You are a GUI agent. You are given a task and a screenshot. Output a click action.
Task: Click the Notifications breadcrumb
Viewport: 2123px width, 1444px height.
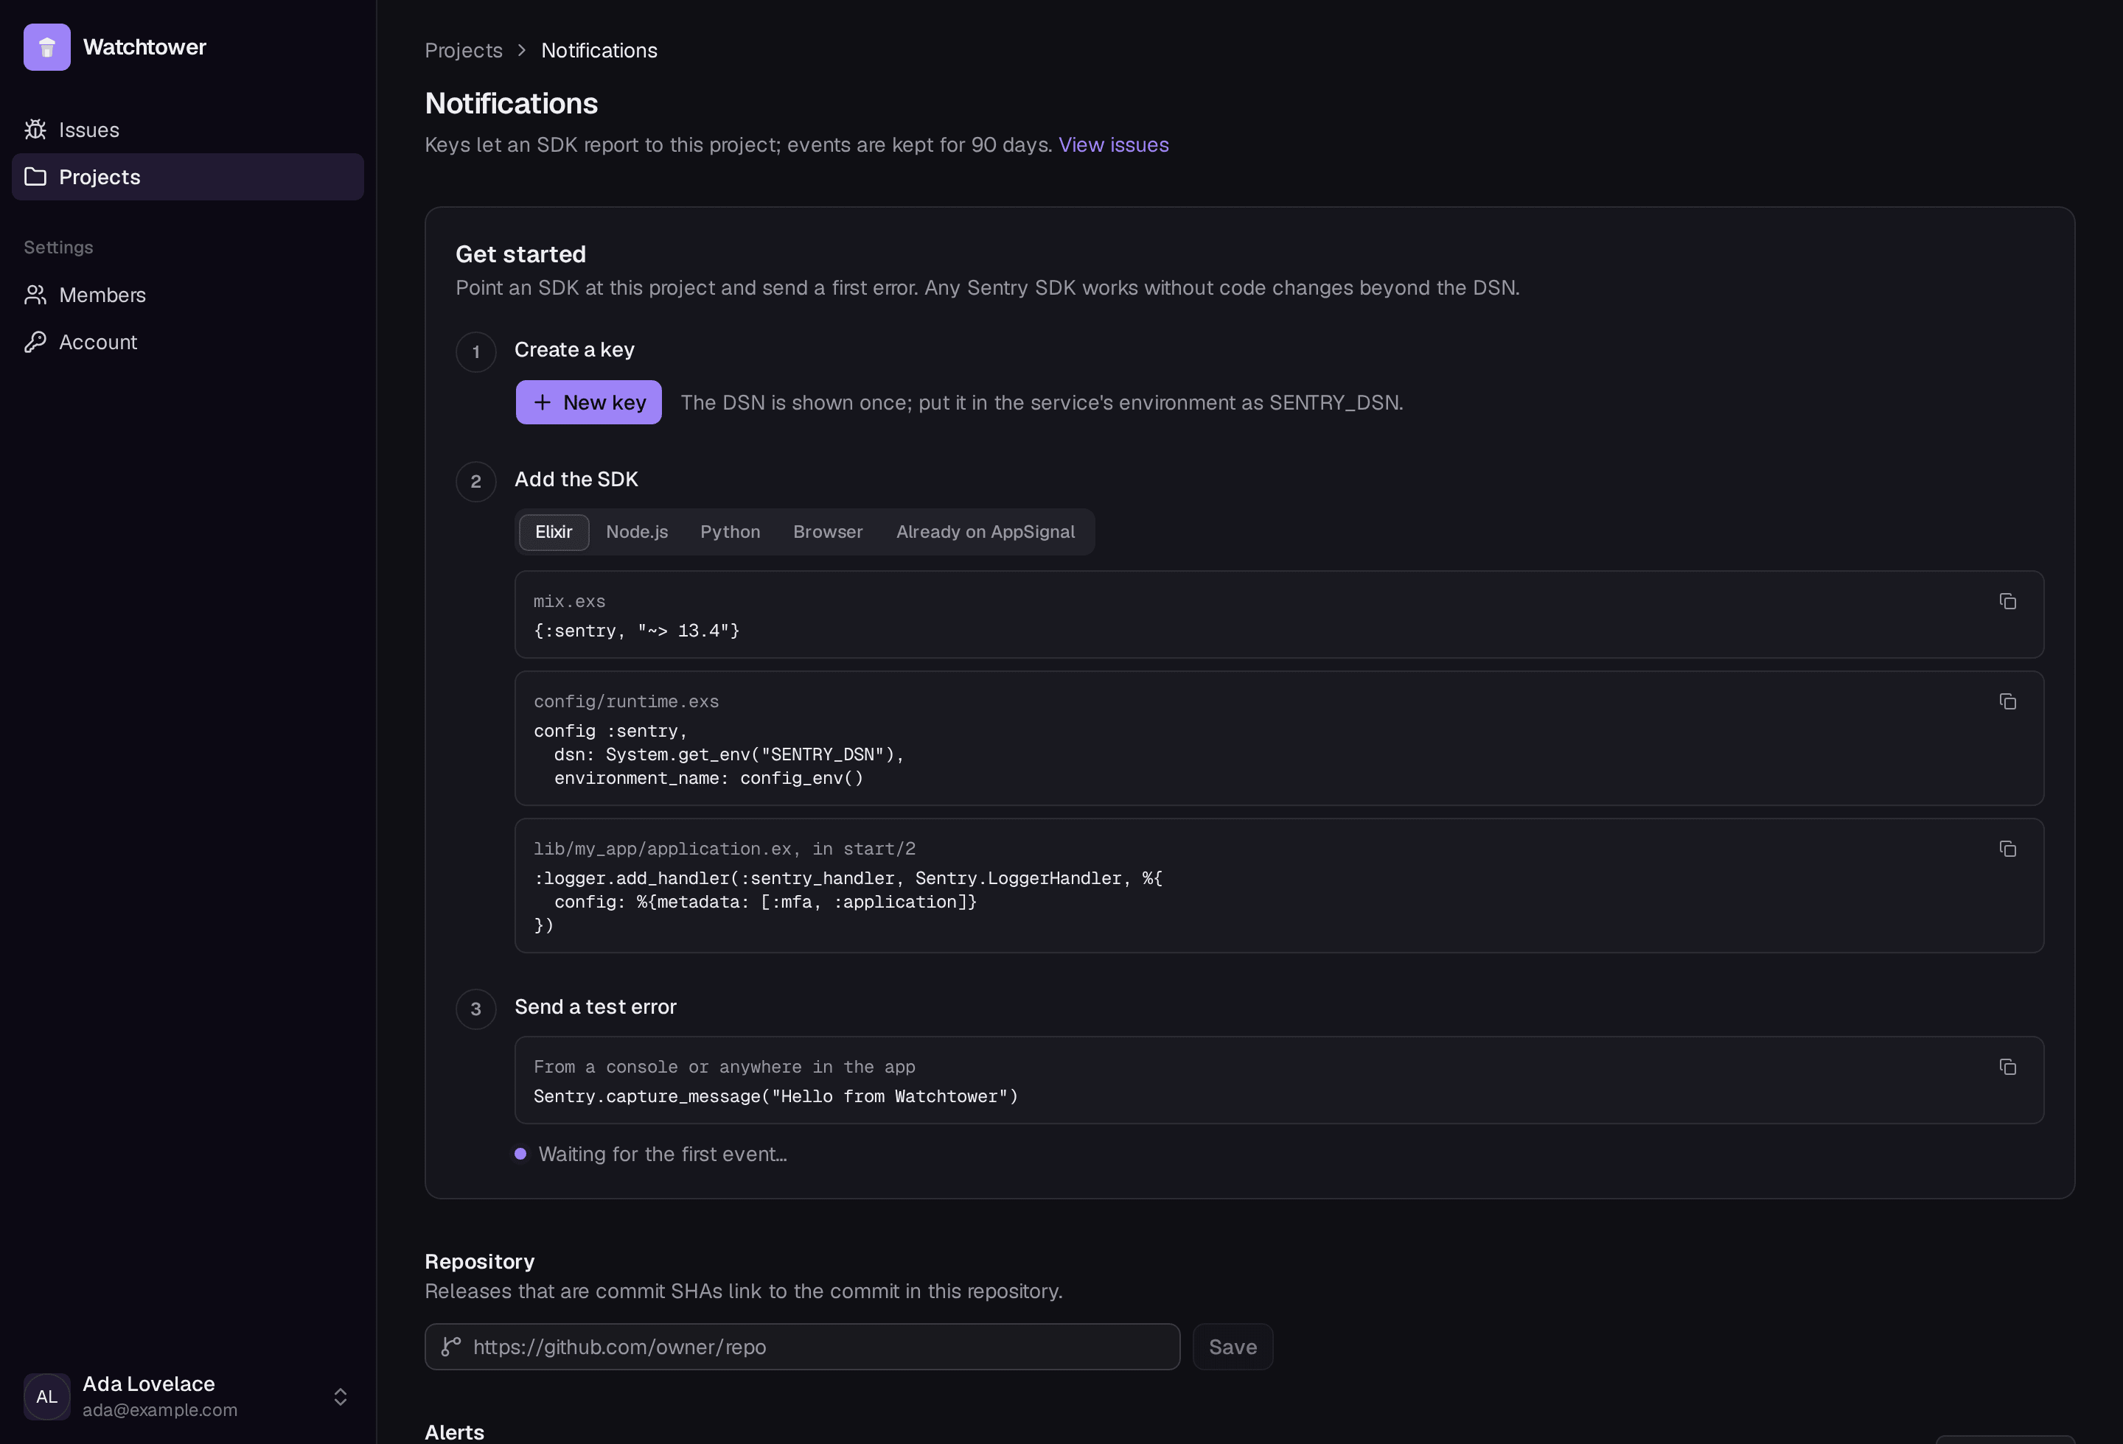tap(599, 50)
